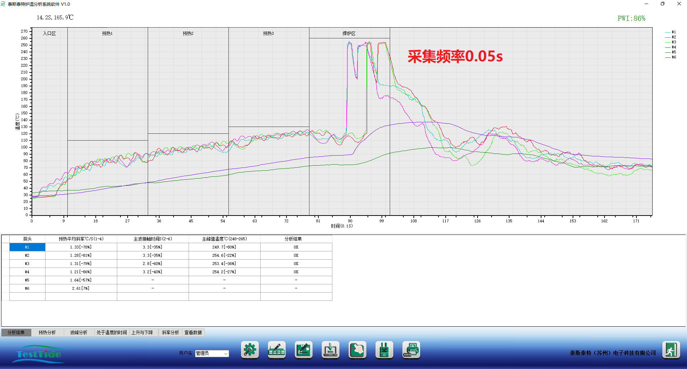Click the 预热平均斜率 column header
The width and height of the screenshot is (687, 369).
81,239
